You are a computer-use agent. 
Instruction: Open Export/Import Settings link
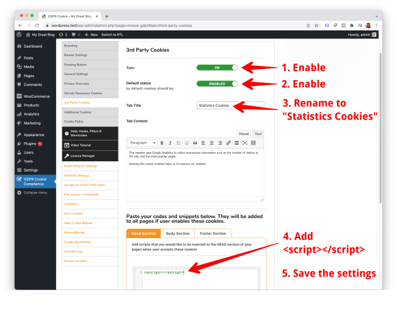point(81,166)
